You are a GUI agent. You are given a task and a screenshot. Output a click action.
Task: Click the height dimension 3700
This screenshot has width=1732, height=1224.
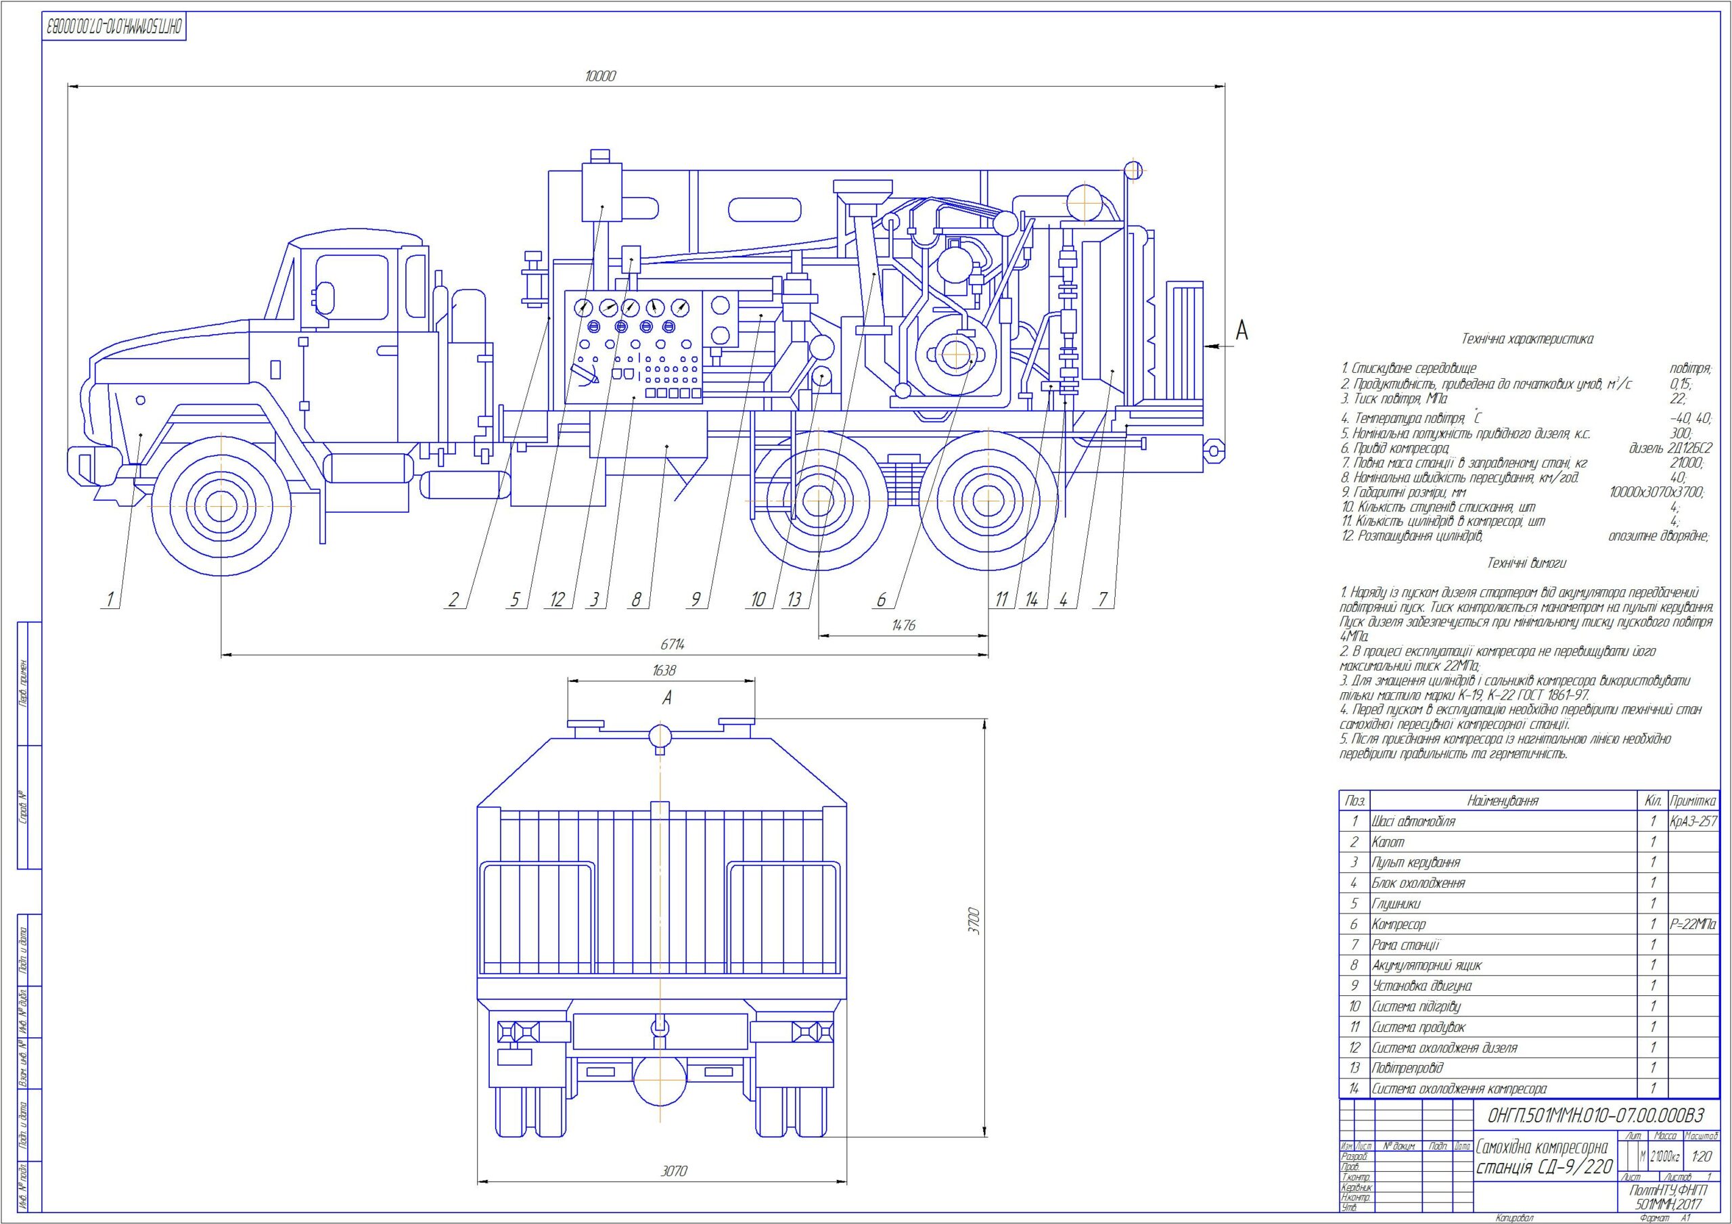pos(974,922)
